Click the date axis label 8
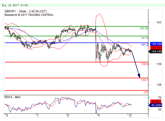Image resolution: width=165 pixels, height=121 pixels. [x=68, y=115]
